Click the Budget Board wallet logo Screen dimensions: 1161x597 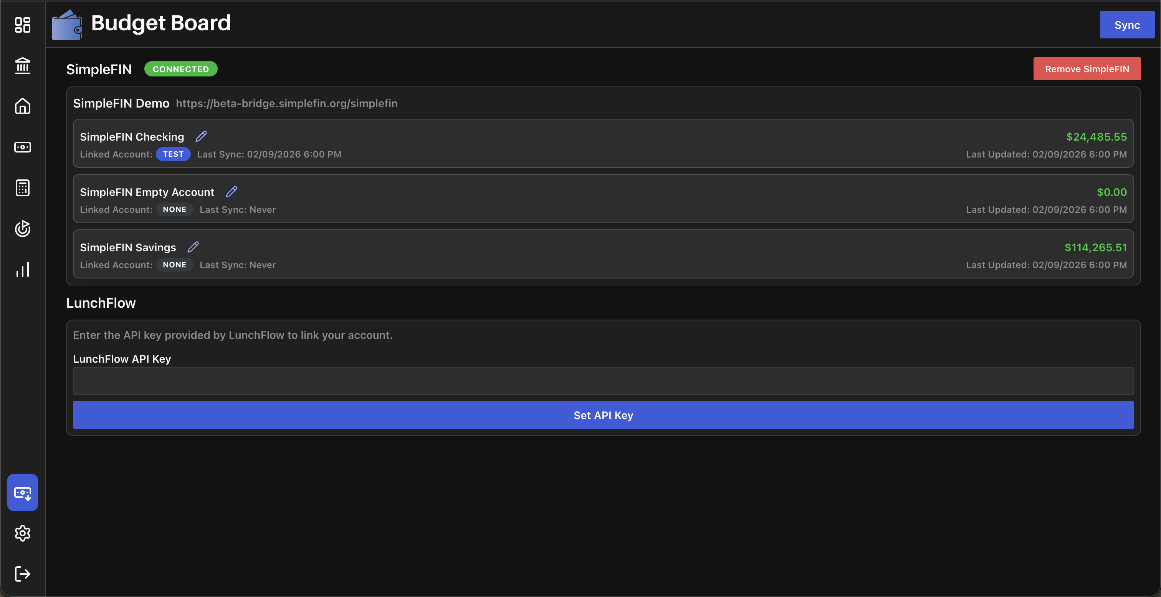point(67,25)
